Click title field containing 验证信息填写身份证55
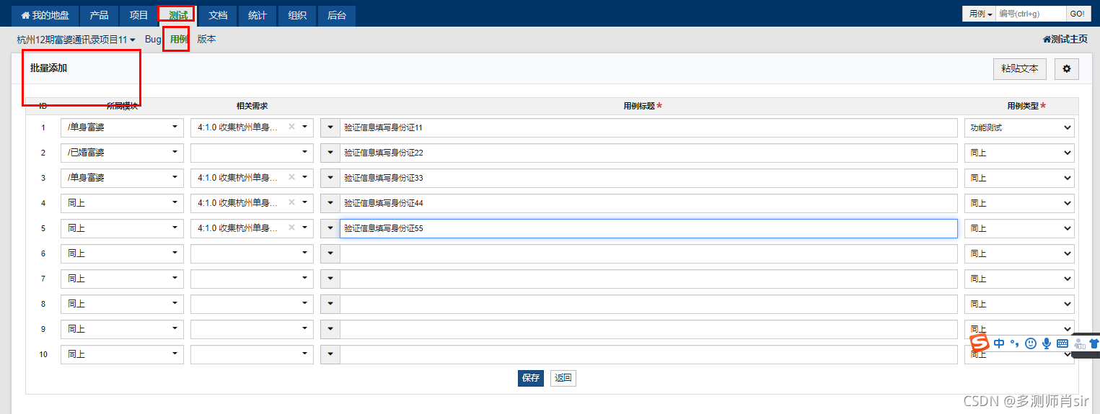 (649, 228)
